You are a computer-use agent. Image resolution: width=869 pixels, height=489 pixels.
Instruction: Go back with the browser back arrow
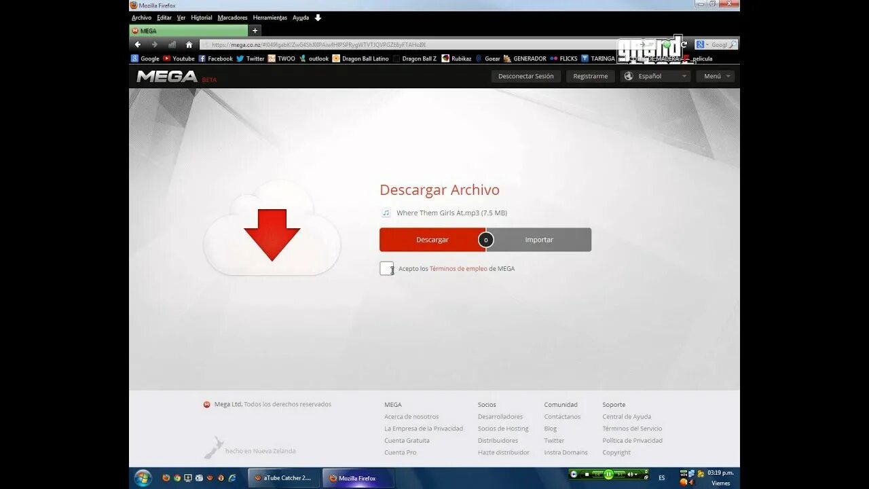point(138,45)
